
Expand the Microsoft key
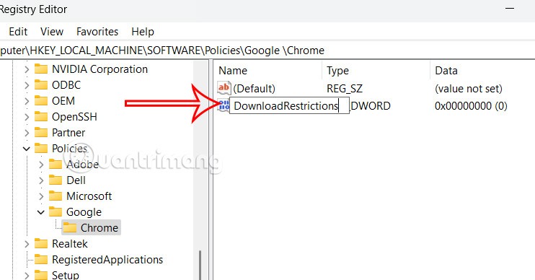[x=41, y=196]
